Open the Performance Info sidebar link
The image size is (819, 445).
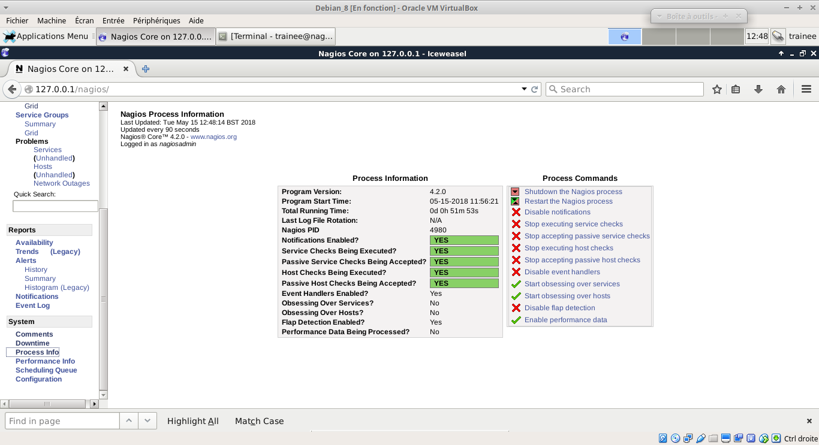pos(45,361)
